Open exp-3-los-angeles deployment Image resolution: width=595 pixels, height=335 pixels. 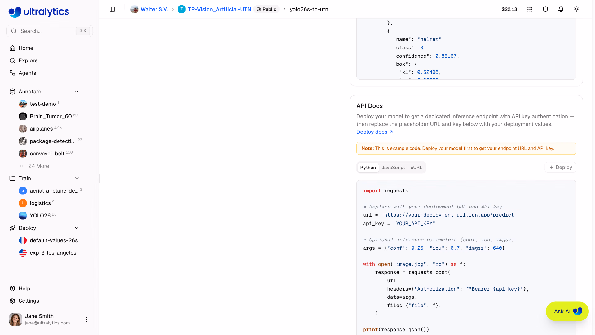tap(53, 253)
